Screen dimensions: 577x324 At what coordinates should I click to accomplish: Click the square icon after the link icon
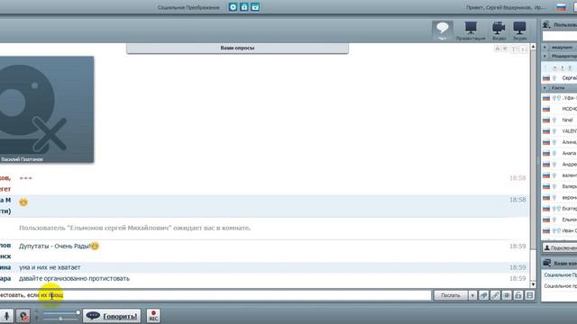(x=507, y=295)
